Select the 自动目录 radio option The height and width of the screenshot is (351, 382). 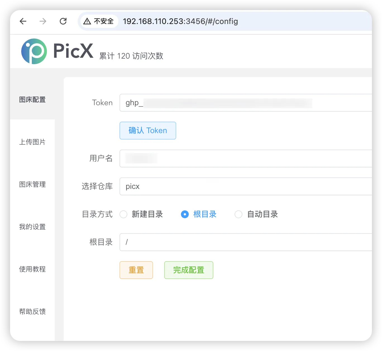click(x=256, y=214)
